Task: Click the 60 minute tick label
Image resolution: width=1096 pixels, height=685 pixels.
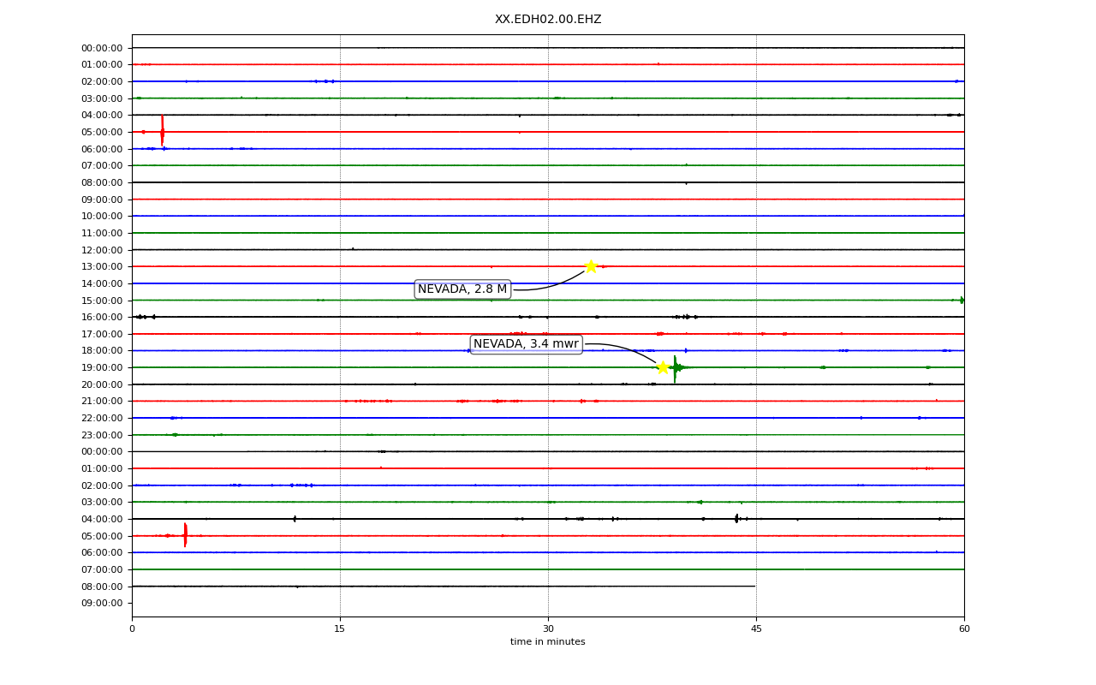Action: 964,629
